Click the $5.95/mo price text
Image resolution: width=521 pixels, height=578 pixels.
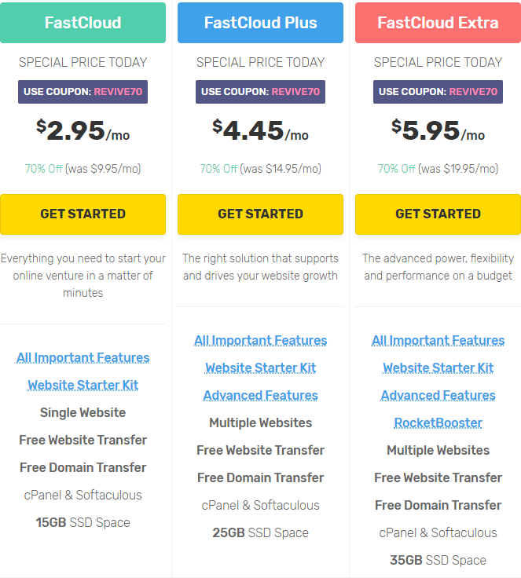[438, 130]
